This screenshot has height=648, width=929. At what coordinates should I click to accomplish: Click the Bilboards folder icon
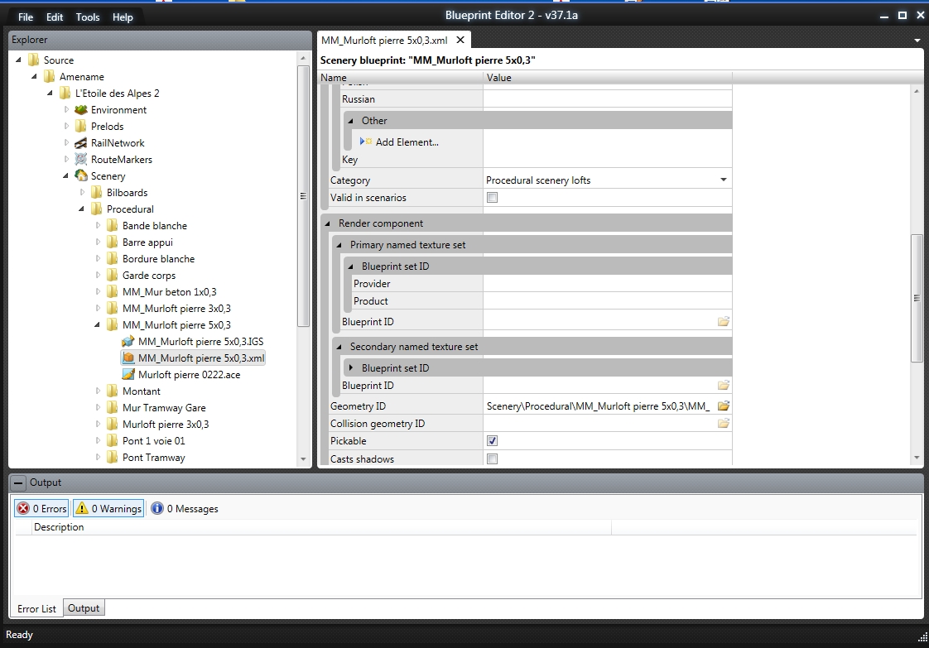[97, 193]
